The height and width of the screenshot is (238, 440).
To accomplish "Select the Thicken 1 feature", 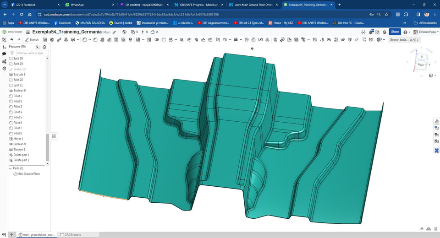I will tap(19, 149).
